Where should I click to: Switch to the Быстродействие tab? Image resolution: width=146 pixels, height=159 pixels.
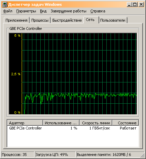(67, 20)
